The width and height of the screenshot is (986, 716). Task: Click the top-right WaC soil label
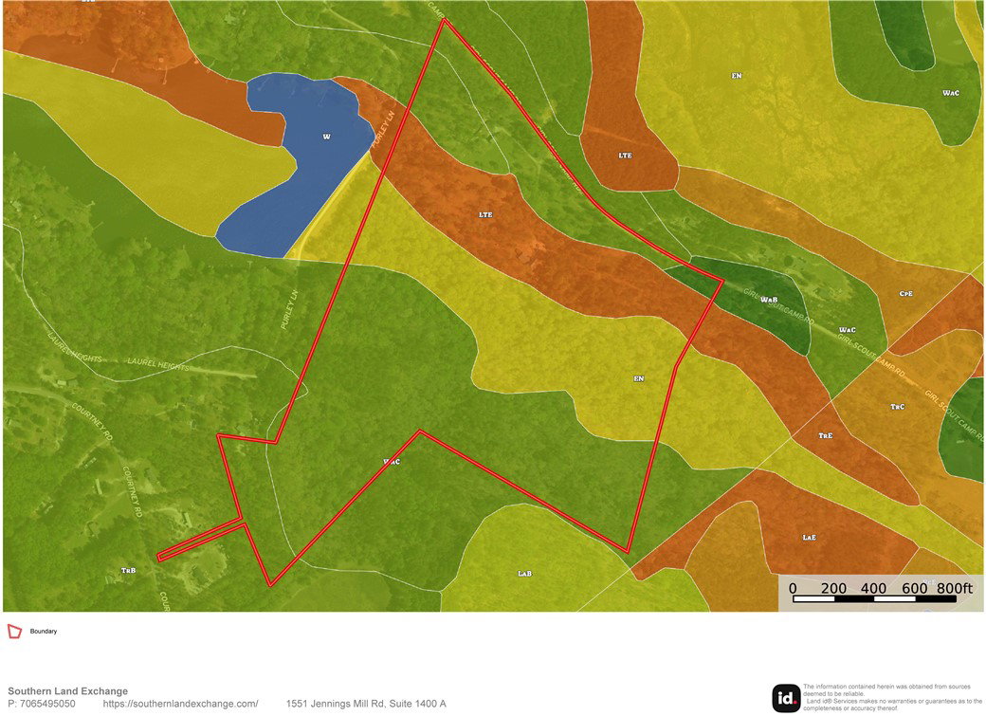coord(951,93)
